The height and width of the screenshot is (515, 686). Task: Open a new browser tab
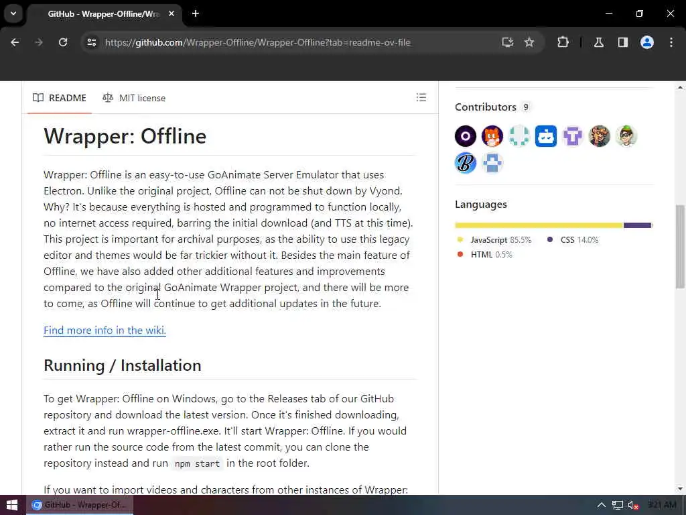click(x=196, y=13)
